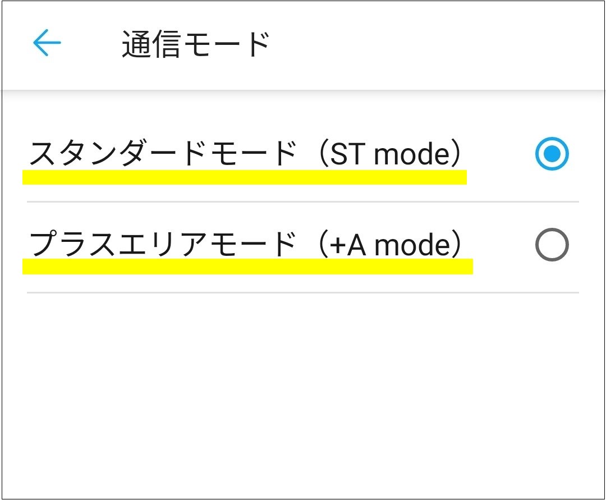The width and height of the screenshot is (606, 500).
Task: Click the blue filled dot of ST mode
Action: (552, 154)
